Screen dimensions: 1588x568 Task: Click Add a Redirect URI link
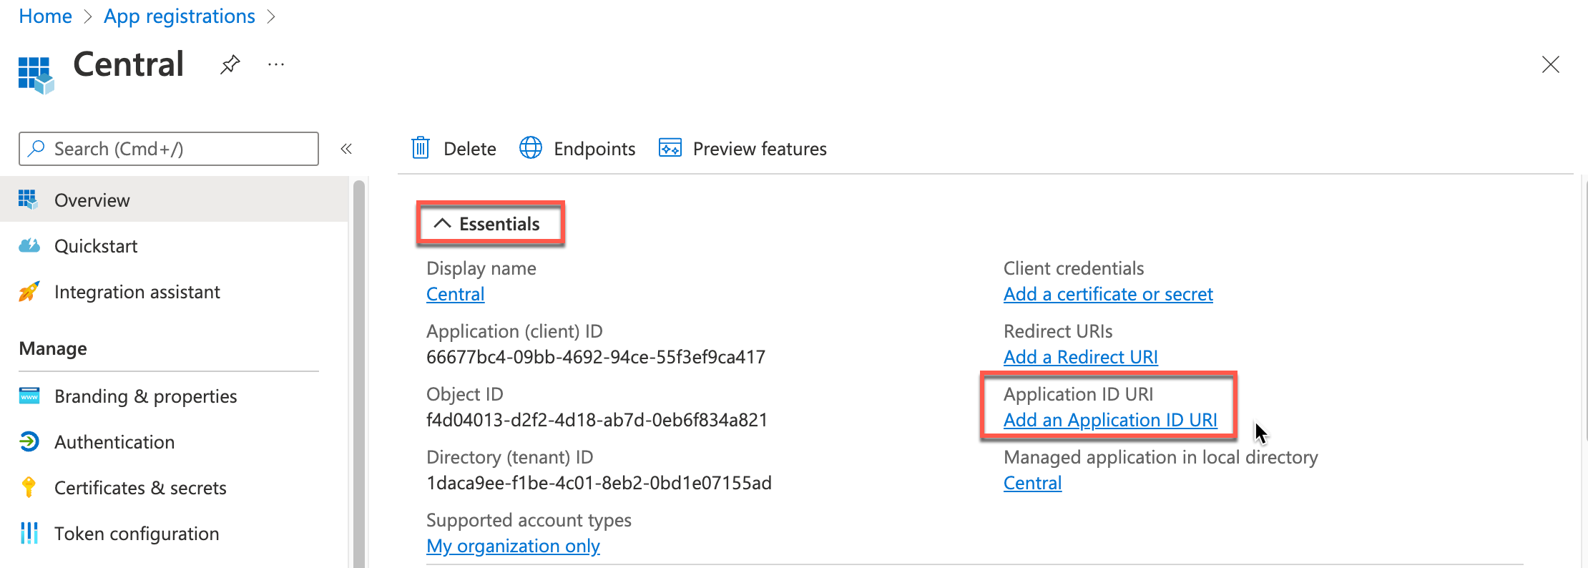pyautogui.click(x=1080, y=357)
